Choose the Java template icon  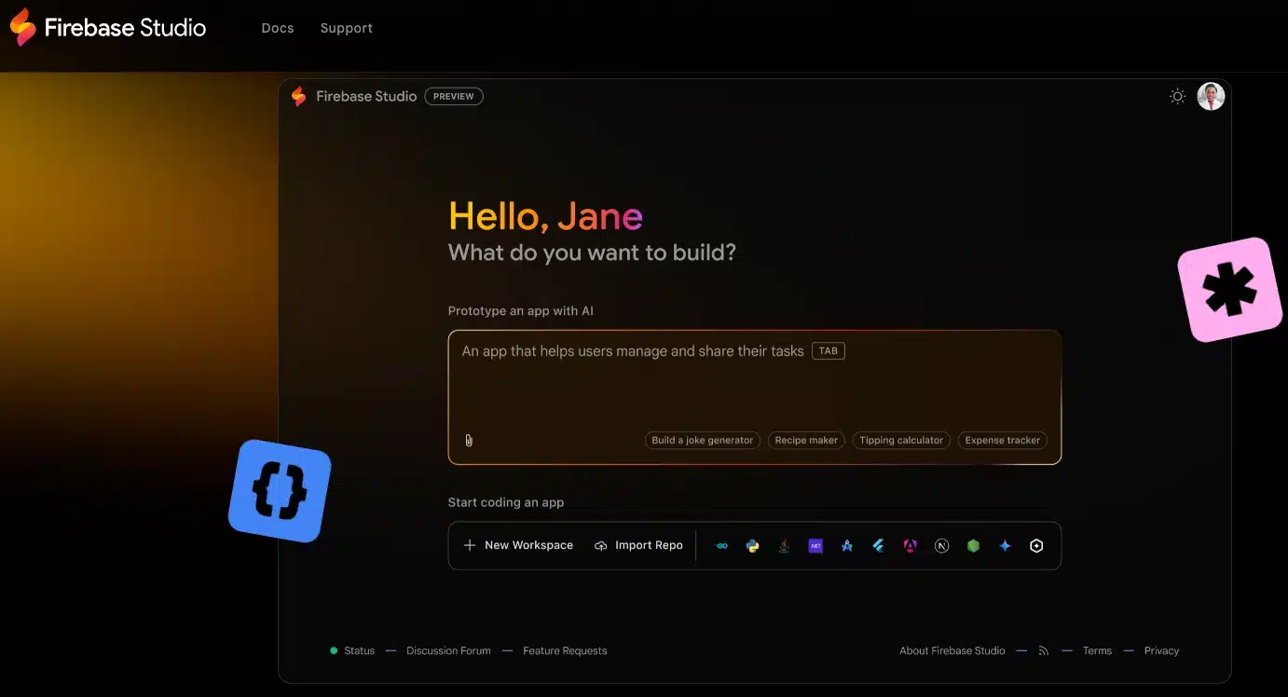point(784,545)
